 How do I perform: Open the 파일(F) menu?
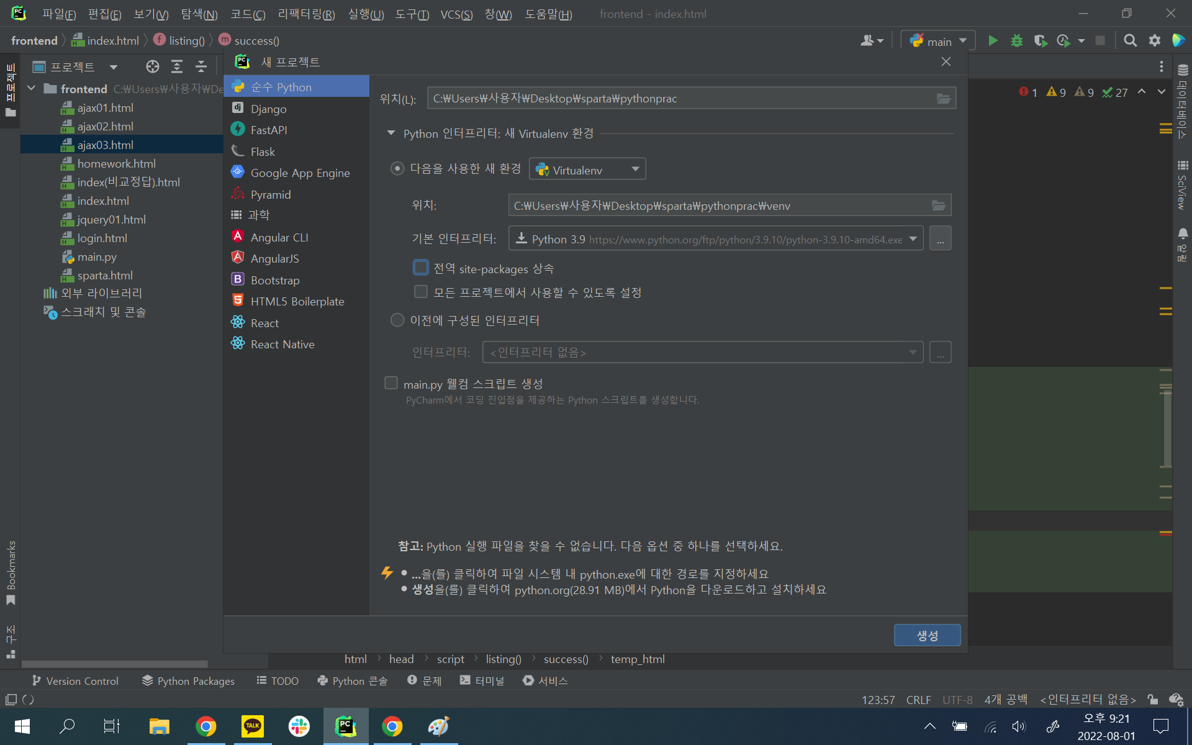point(59,14)
